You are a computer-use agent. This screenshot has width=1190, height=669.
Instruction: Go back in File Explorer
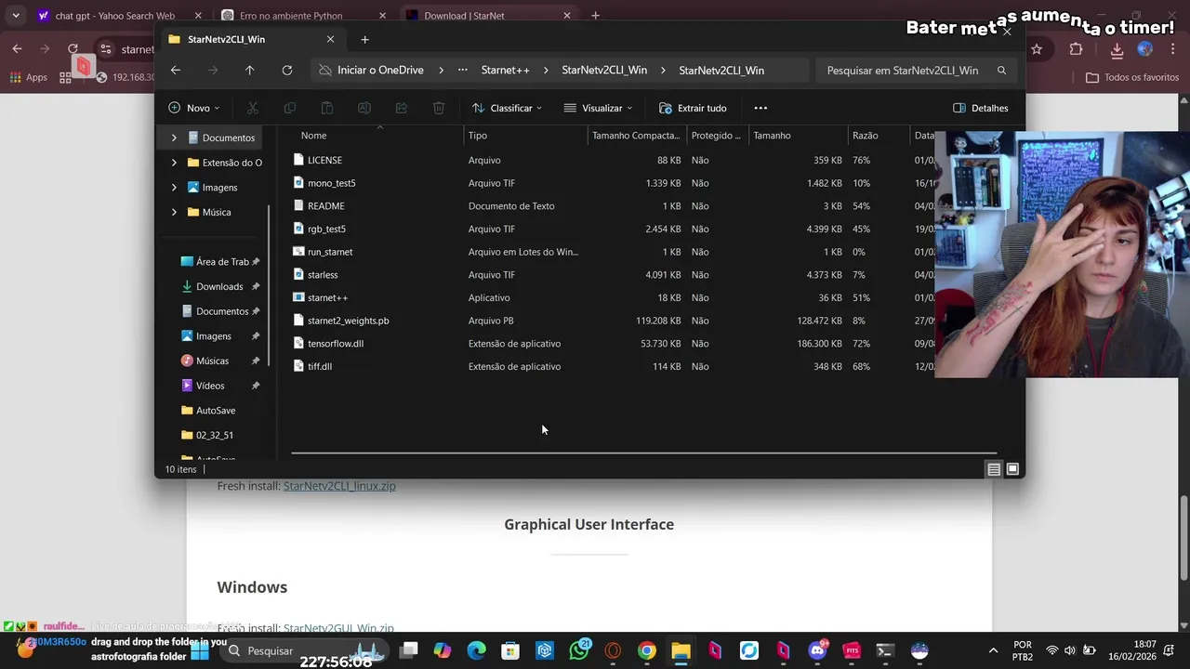[175, 71]
